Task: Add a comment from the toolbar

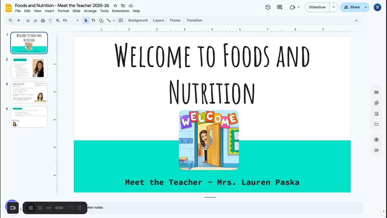Action: (x=121, y=21)
